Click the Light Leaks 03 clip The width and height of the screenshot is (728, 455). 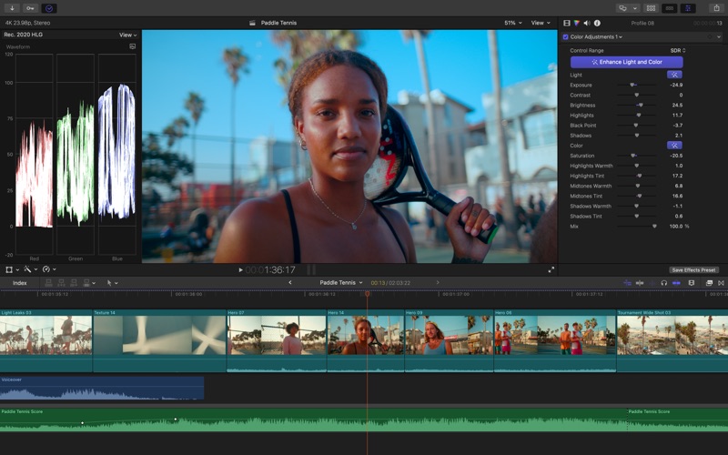pos(46,340)
